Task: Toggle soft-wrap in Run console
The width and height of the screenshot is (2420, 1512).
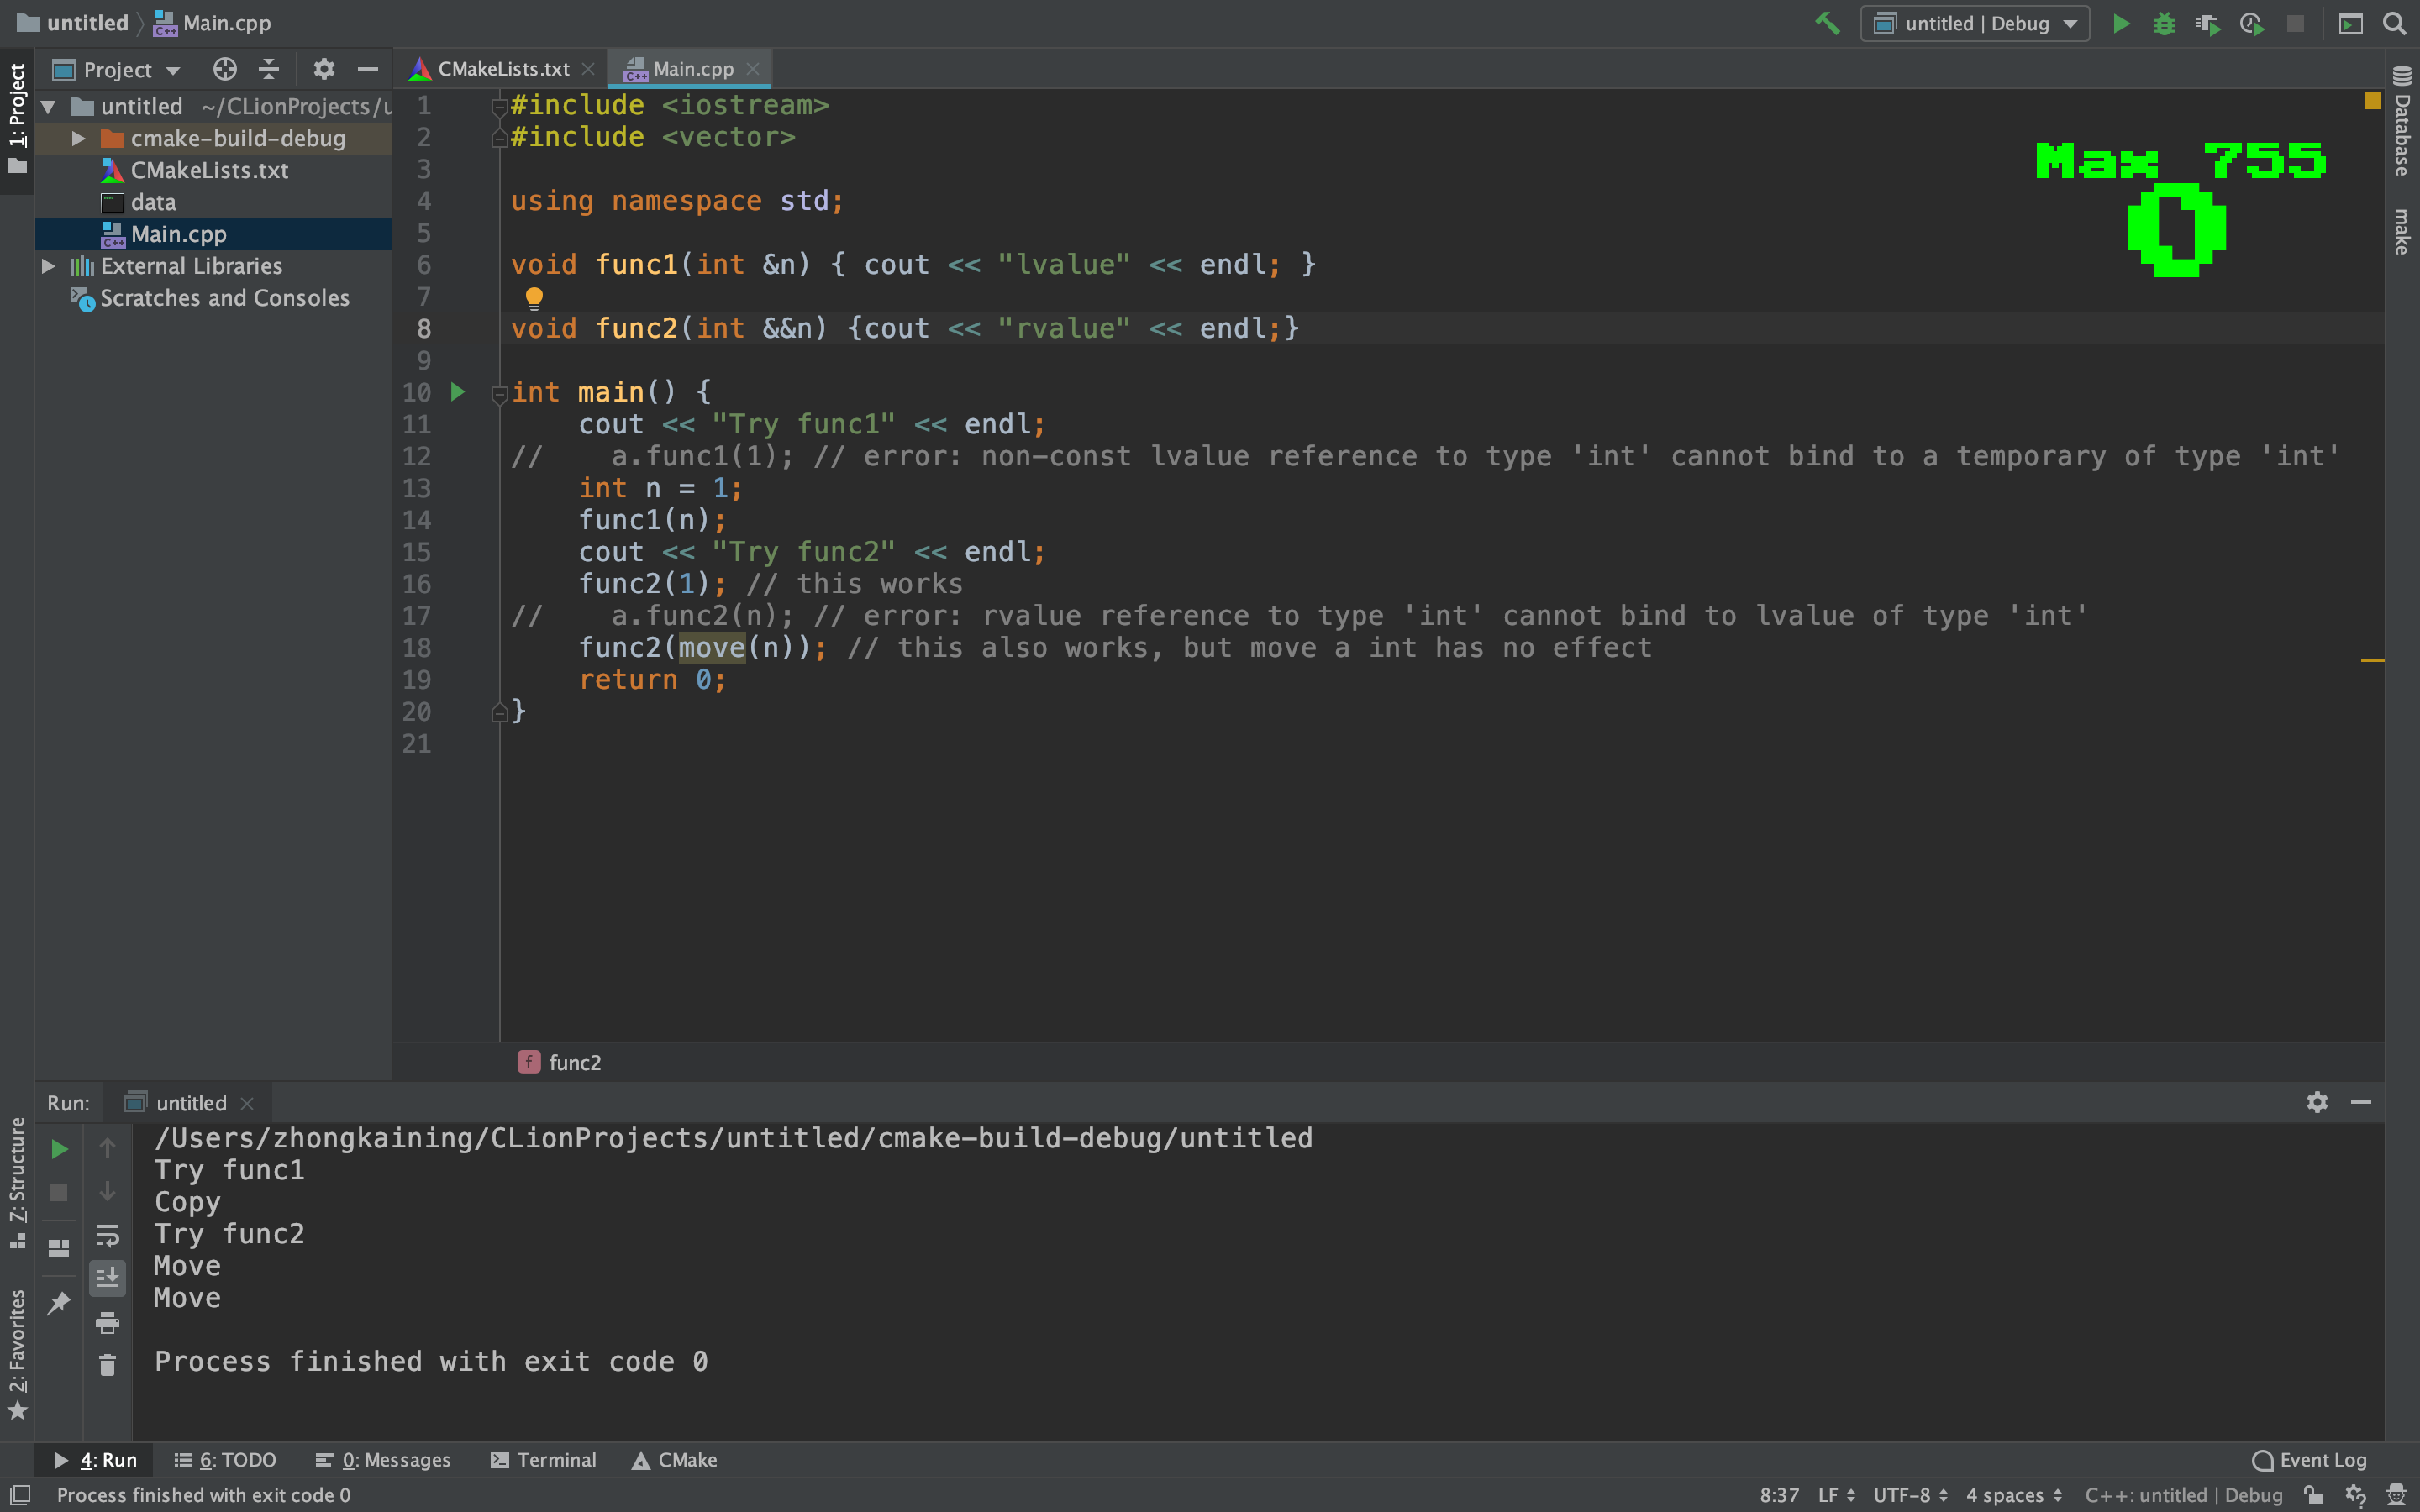Action: (x=107, y=1235)
